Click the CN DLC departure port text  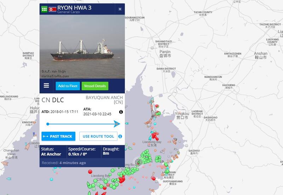click(x=53, y=100)
